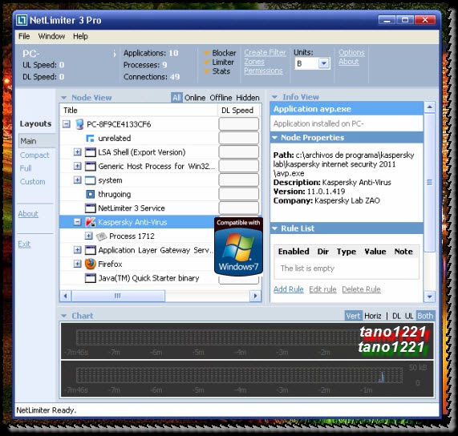Select the Full layout
The width and height of the screenshot is (458, 436).
[x=26, y=168]
